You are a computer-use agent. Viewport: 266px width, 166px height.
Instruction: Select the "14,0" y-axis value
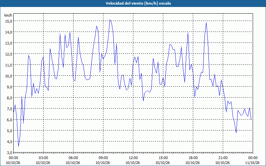[x=9, y=32]
